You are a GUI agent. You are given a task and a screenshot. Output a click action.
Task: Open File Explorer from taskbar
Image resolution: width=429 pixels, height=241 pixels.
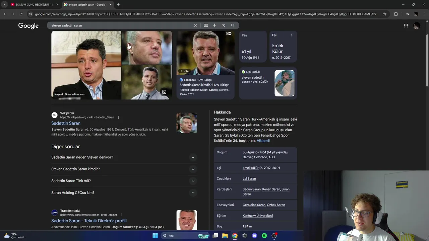tap(225, 236)
